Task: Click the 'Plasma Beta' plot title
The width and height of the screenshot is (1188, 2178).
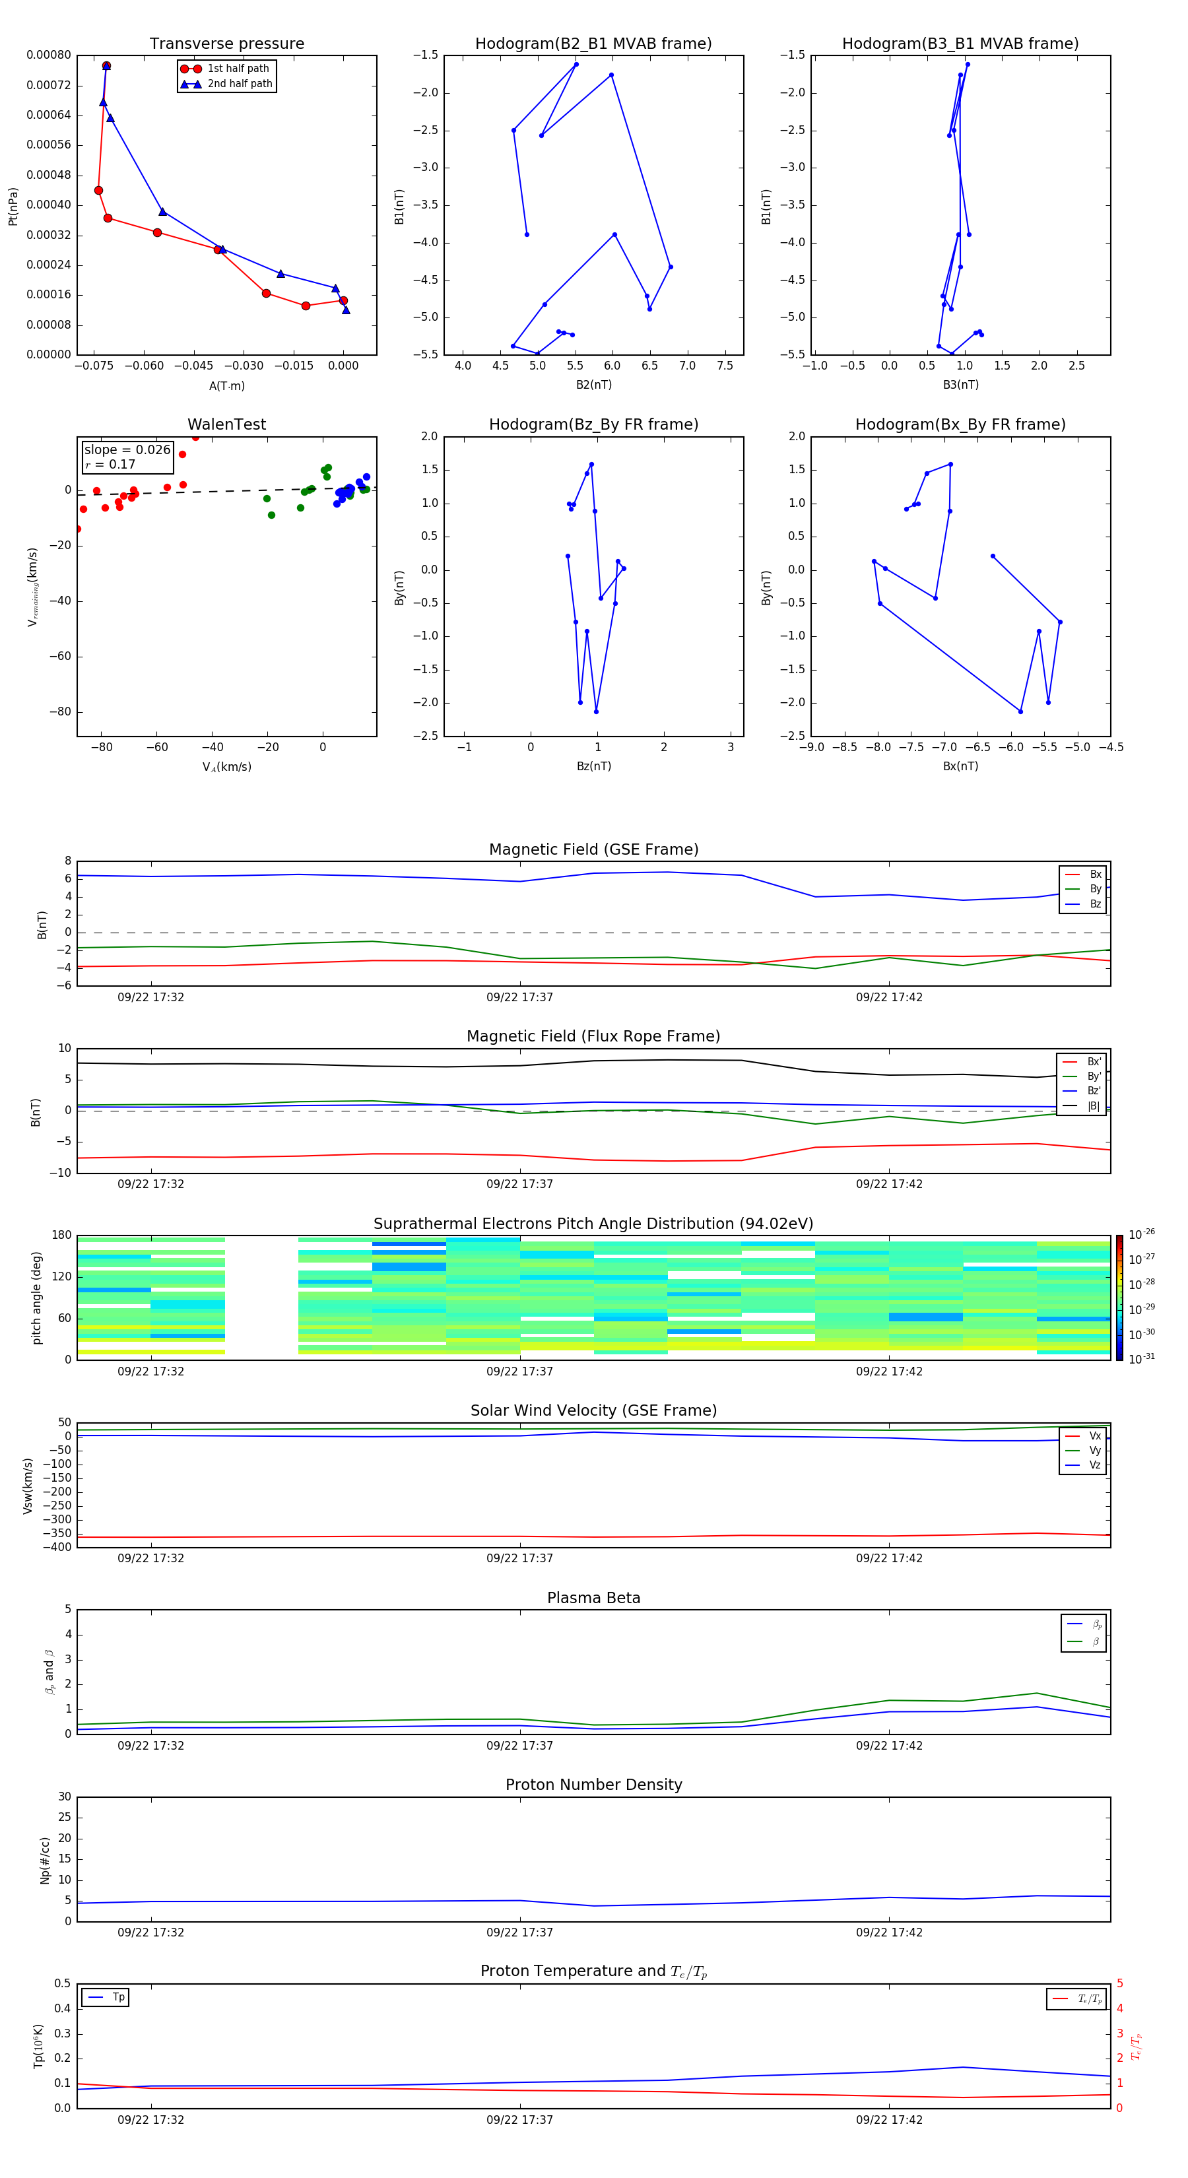Action: tap(593, 1599)
